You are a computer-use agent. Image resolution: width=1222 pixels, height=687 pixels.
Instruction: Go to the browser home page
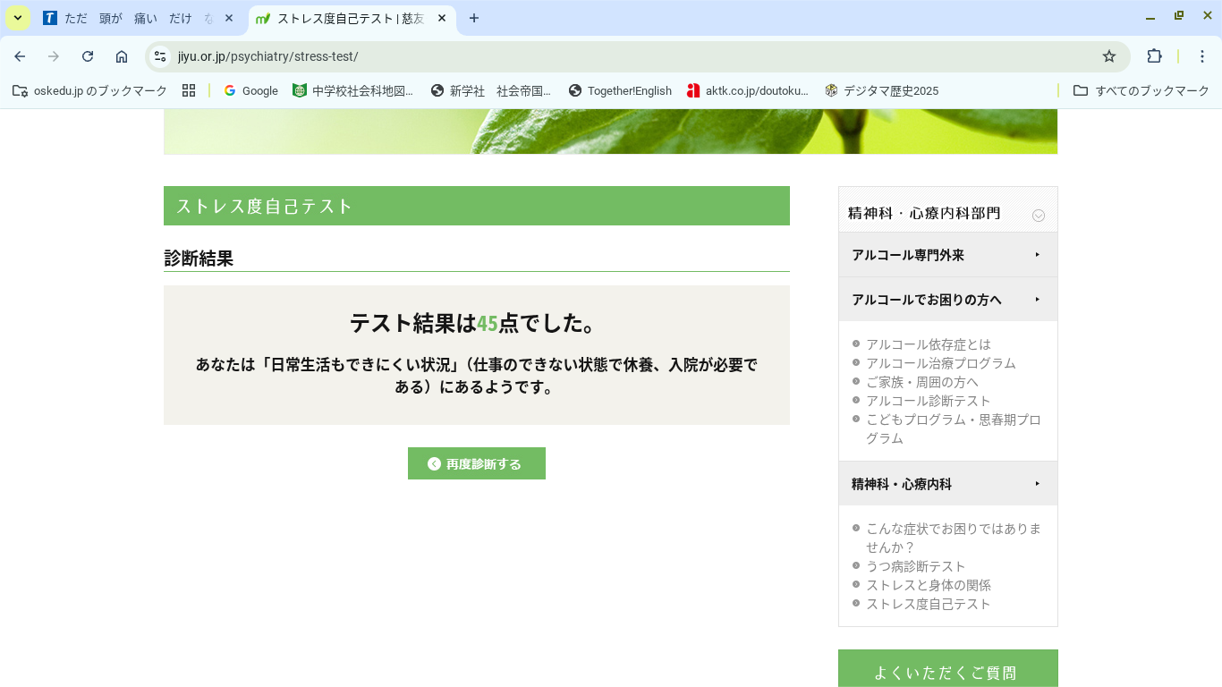tap(122, 56)
